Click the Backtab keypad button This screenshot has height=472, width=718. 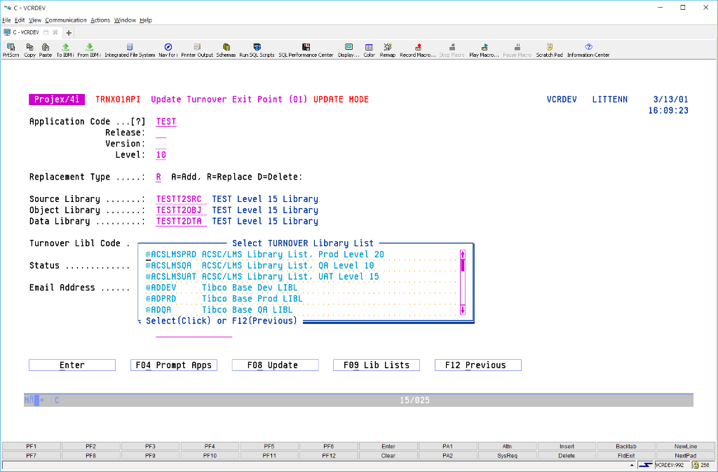(626, 446)
